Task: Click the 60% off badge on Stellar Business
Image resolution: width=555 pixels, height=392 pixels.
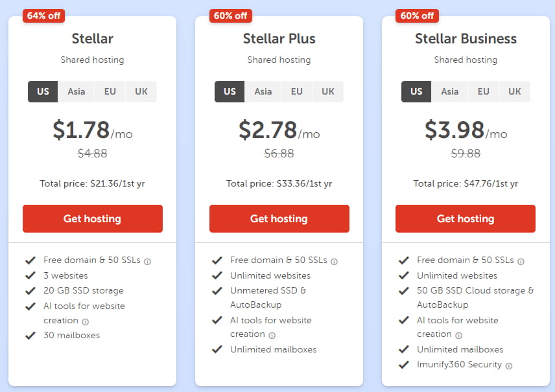Action: coord(417,16)
